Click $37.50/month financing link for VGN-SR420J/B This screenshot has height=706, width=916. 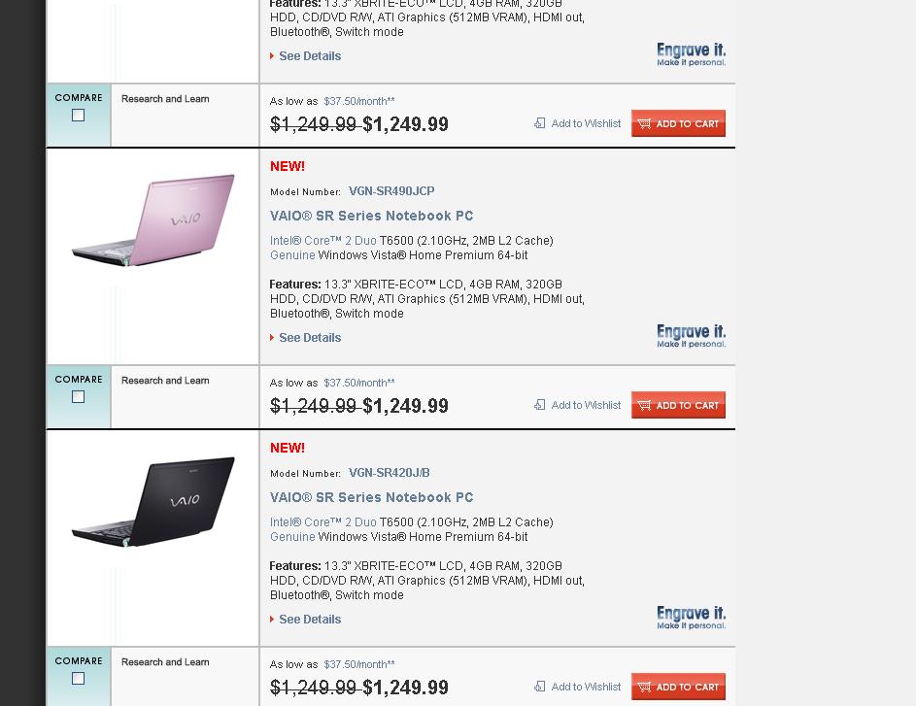tap(359, 664)
